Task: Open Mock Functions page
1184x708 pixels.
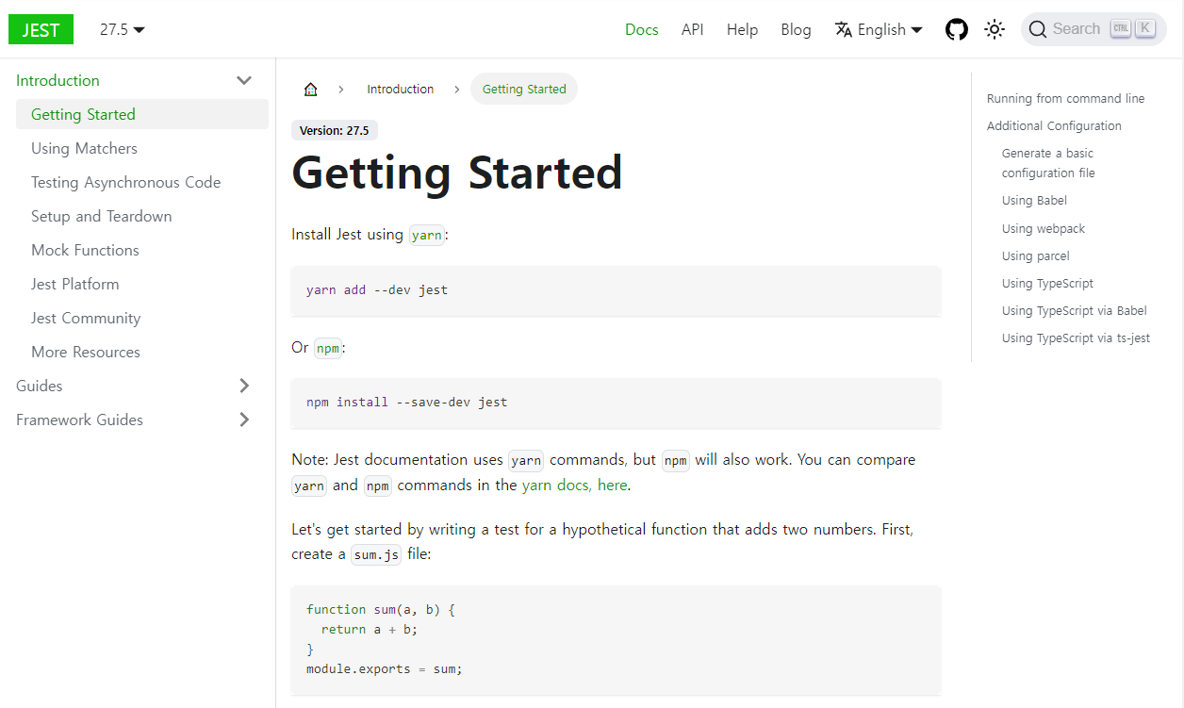Action: pos(85,250)
